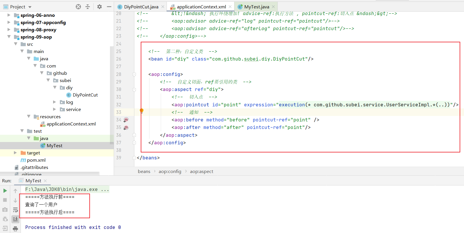Click the printer icon in Run panel
Screen dimensions: 464x233
coord(15,229)
